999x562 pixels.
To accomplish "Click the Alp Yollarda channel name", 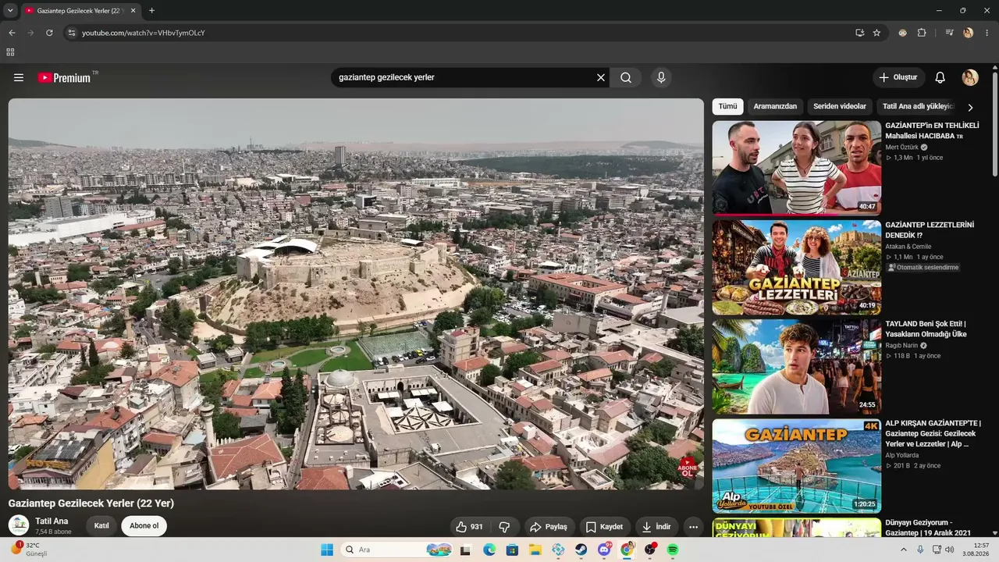I will tap(902, 455).
